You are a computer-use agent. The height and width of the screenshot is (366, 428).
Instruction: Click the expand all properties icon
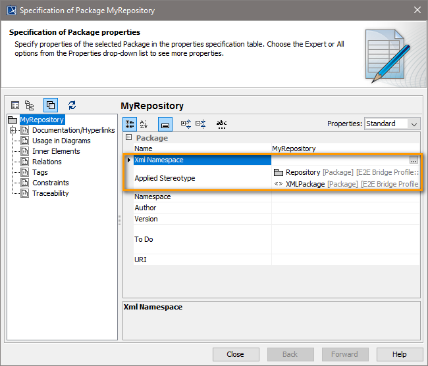tap(186, 124)
